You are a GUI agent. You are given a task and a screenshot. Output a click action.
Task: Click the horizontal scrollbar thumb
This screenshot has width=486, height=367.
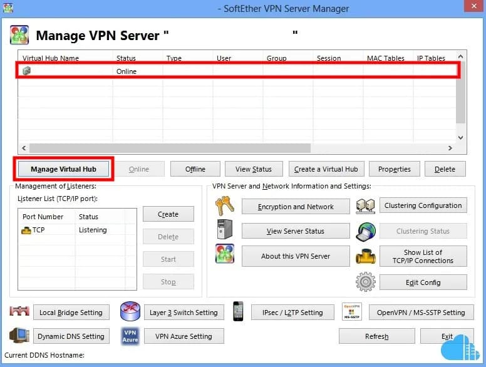(170, 148)
